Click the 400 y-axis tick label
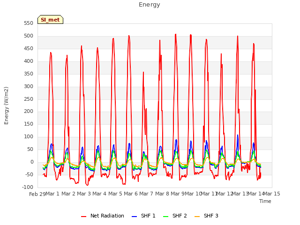This screenshot has height=225, width=300. [x=29, y=61]
